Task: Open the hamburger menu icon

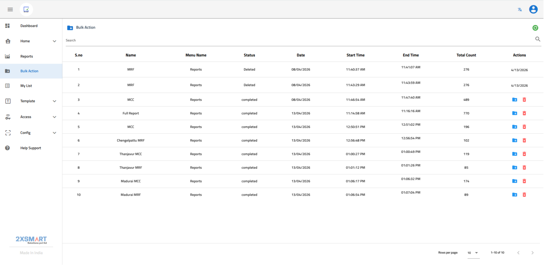Action: tap(10, 10)
